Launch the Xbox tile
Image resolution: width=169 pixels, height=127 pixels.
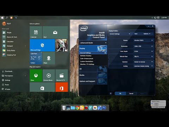point(36,75)
